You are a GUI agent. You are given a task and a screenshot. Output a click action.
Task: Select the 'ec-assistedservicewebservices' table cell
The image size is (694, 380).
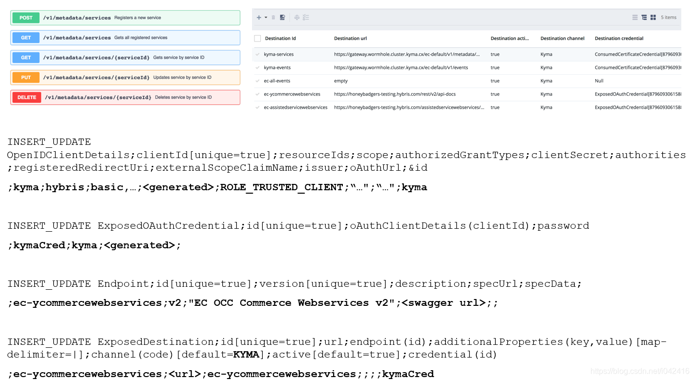[295, 107]
